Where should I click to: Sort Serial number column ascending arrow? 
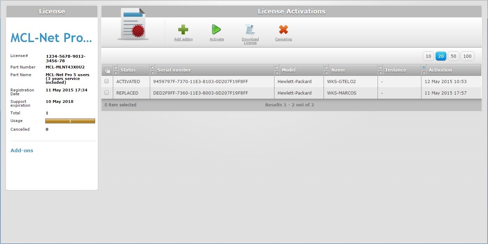point(153,67)
